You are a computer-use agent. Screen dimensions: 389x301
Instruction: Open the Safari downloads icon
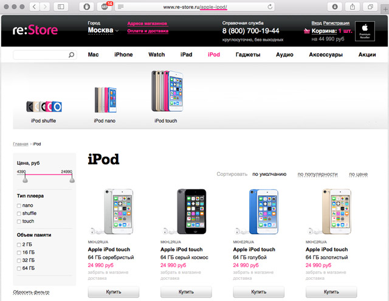pyautogui.click(x=335, y=7)
